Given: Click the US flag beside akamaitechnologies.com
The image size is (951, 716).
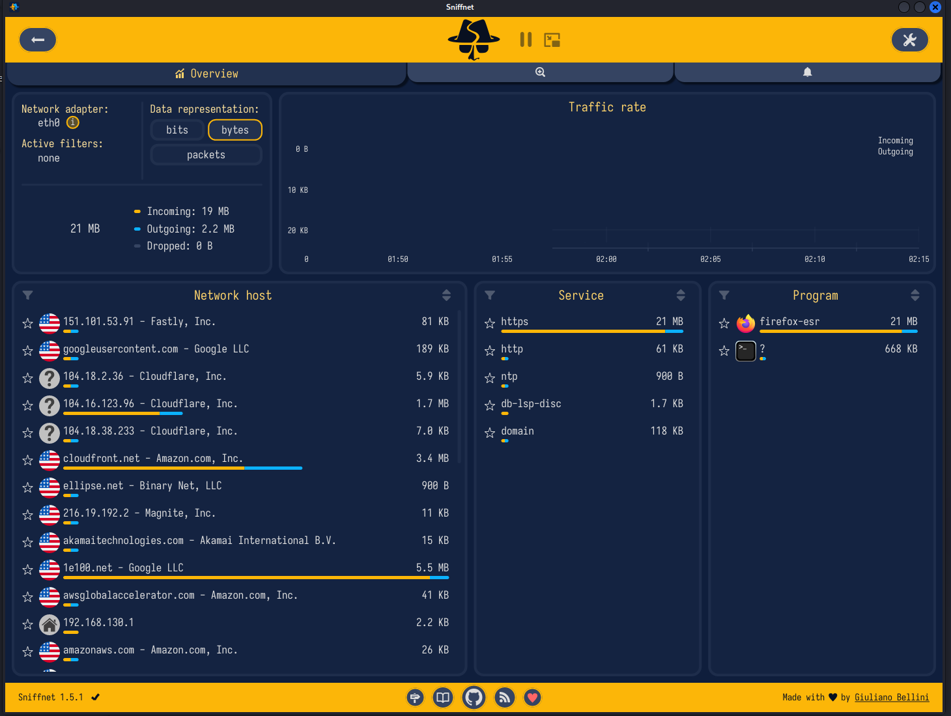Looking at the screenshot, I should (50, 542).
